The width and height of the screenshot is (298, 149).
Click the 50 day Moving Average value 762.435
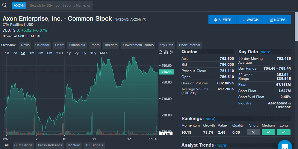pyautogui.click(x=284, y=59)
